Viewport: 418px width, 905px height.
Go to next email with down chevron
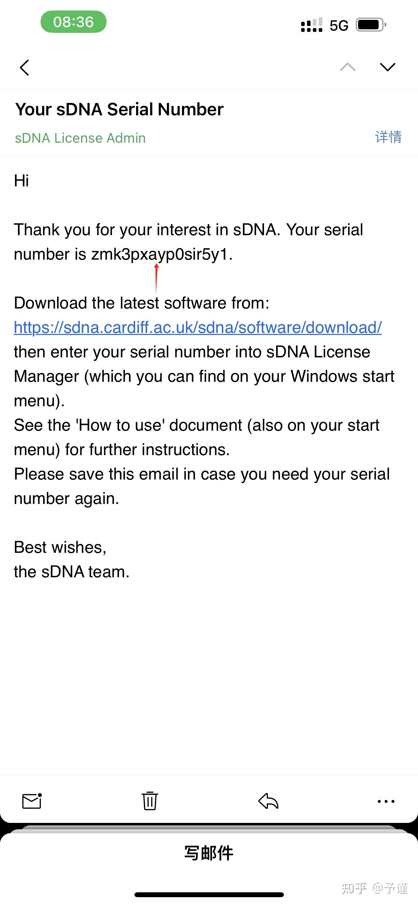pyautogui.click(x=387, y=67)
